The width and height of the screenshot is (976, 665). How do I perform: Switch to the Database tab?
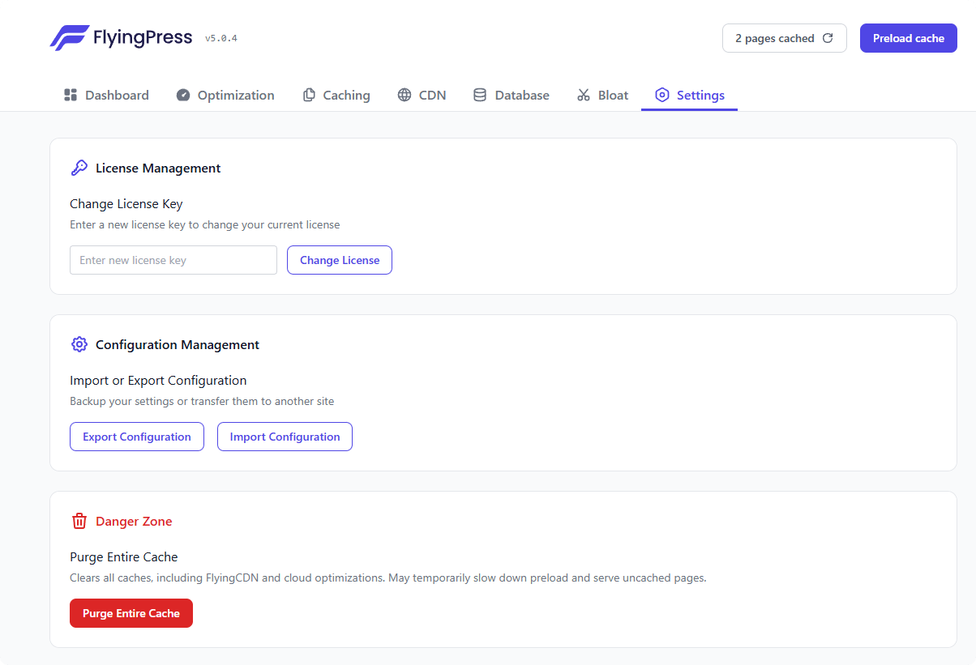pyautogui.click(x=521, y=96)
